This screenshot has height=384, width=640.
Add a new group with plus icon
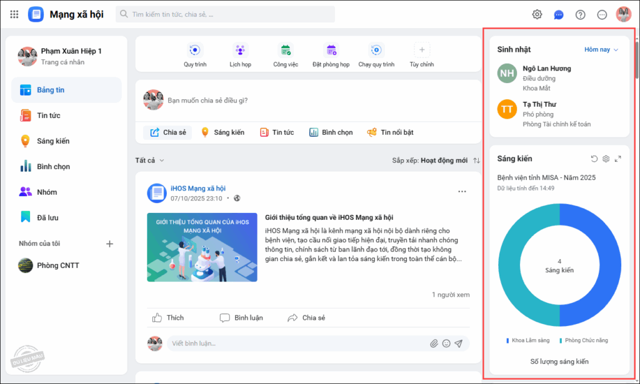[x=109, y=244]
